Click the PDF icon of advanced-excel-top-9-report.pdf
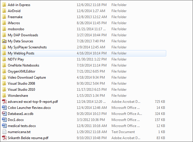Image resolution: width=193 pixels, height=142 pixels. [x=4, y=102]
